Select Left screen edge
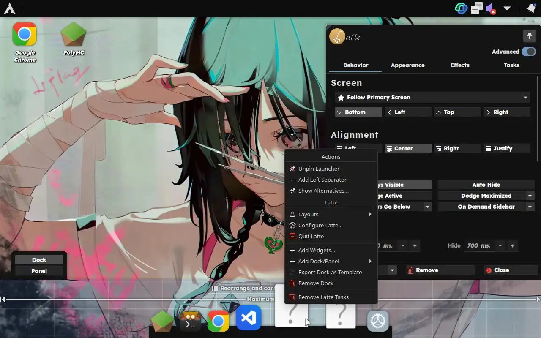Image resolution: width=541 pixels, height=338 pixels. tap(408, 112)
